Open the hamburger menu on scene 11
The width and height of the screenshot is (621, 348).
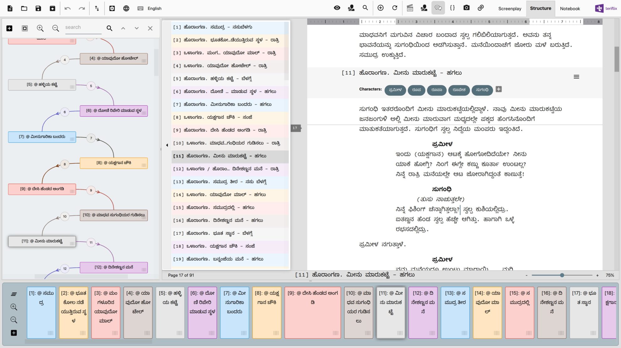click(x=576, y=76)
